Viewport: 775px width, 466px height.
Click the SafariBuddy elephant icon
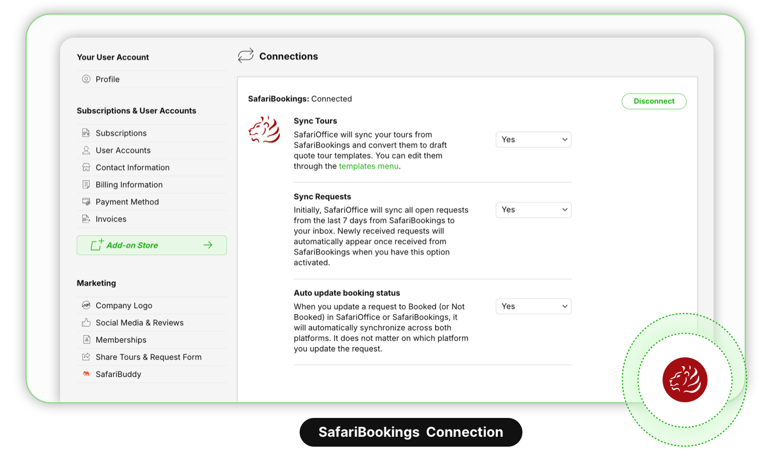[86, 375]
